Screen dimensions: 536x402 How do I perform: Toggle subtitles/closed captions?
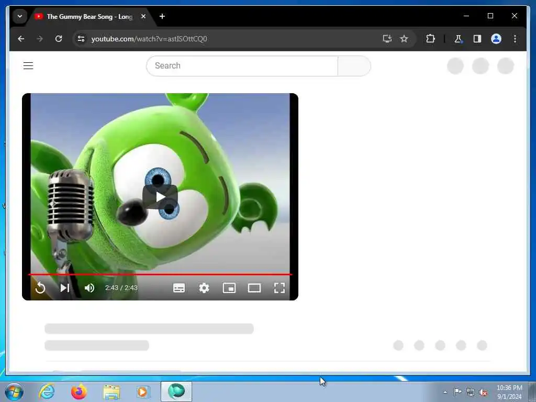coord(179,288)
